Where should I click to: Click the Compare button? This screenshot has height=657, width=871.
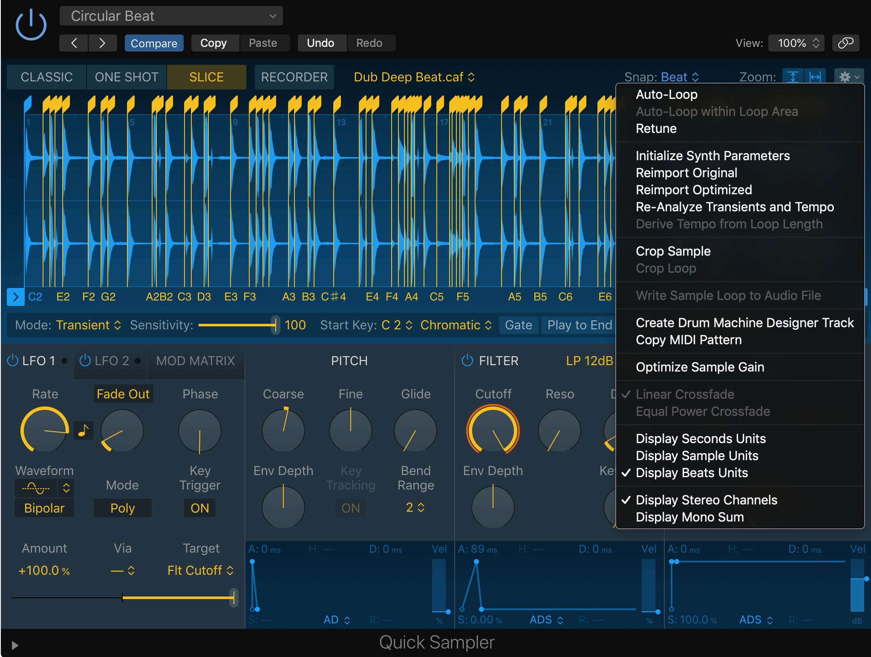pos(154,43)
